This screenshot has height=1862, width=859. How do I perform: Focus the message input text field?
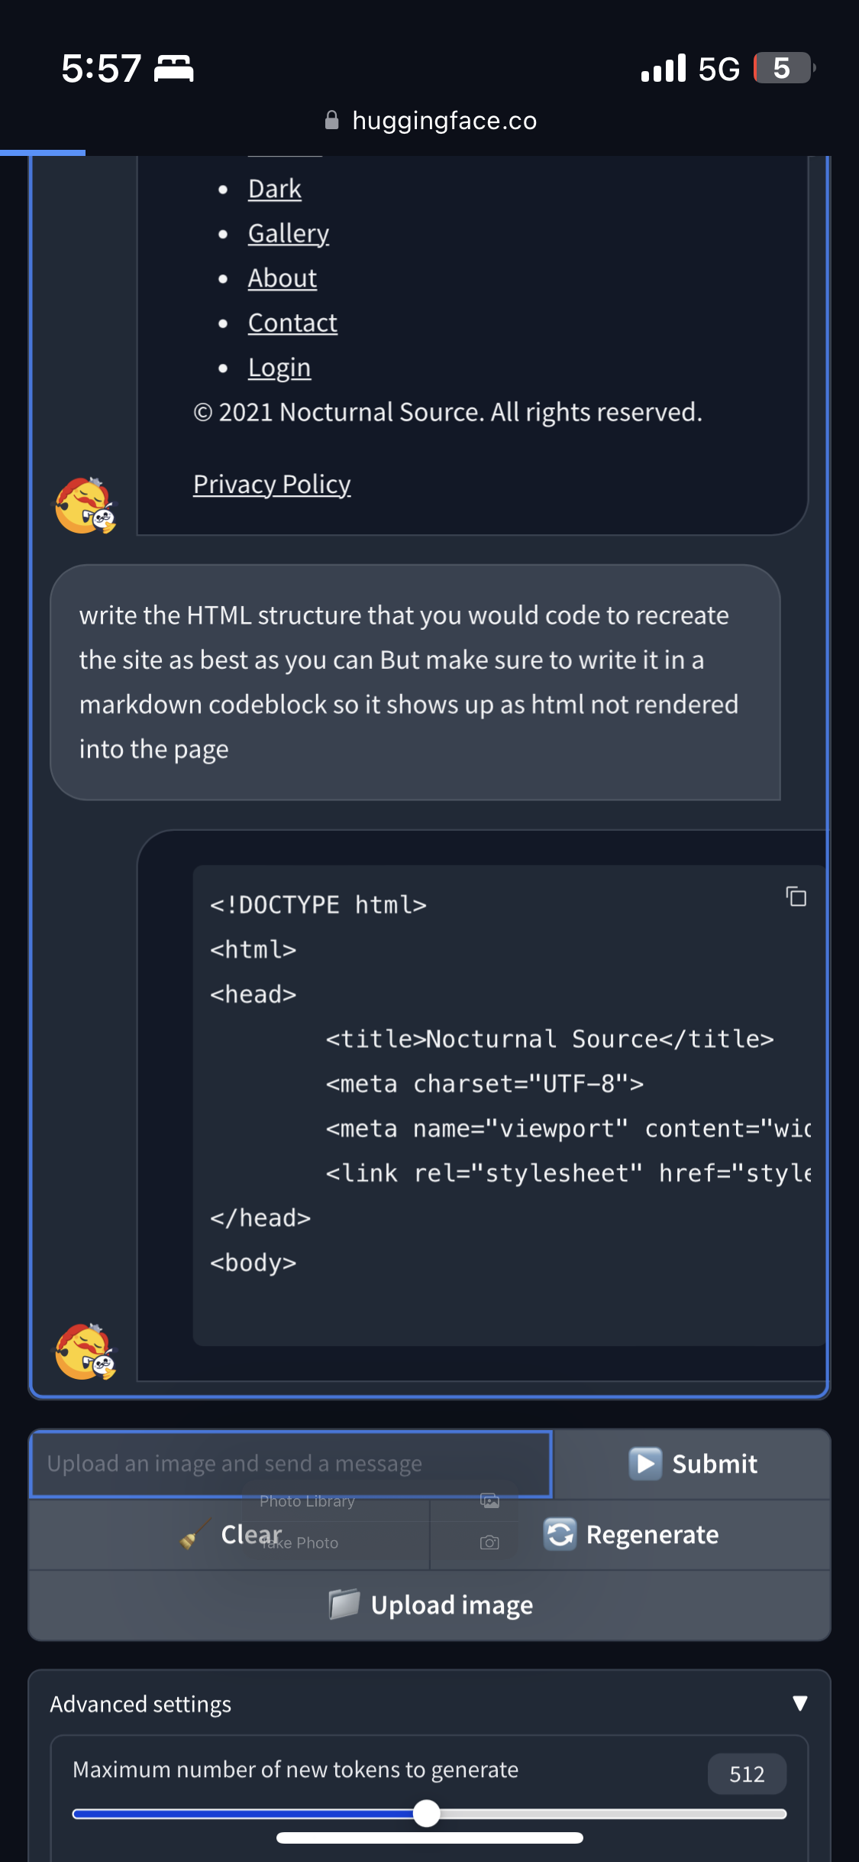click(x=290, y=1464)
